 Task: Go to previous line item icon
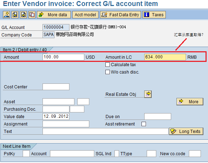point(15,14)
